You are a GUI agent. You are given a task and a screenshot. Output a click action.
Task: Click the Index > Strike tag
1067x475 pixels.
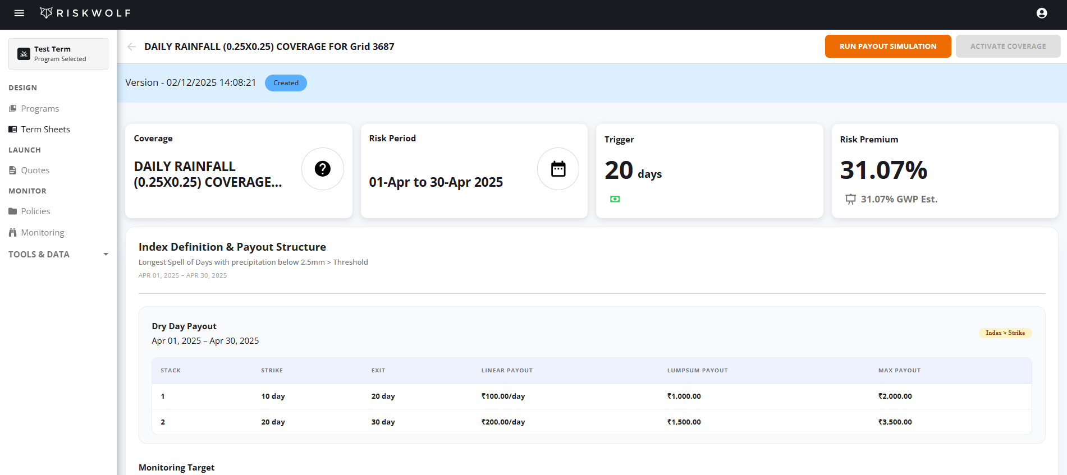1005,333
